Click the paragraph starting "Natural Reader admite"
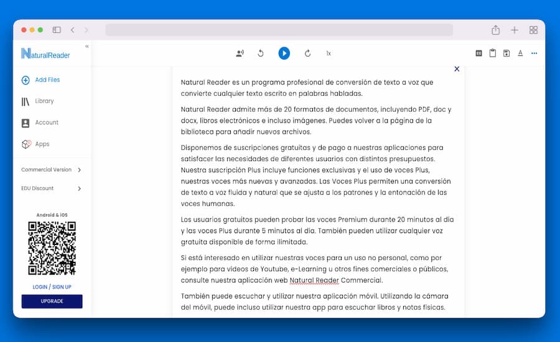Screen dimensions: 560x342 [316, 121]
